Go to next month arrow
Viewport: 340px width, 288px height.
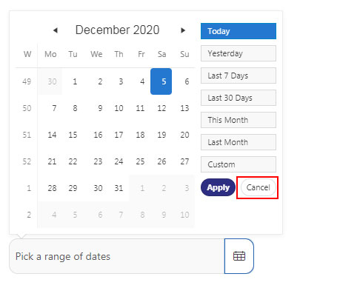tap(183, 30)
